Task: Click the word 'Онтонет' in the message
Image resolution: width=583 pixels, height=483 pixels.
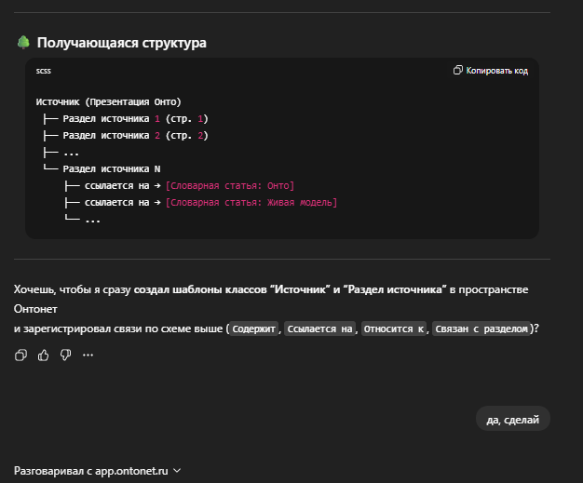Action: [35, 309]
